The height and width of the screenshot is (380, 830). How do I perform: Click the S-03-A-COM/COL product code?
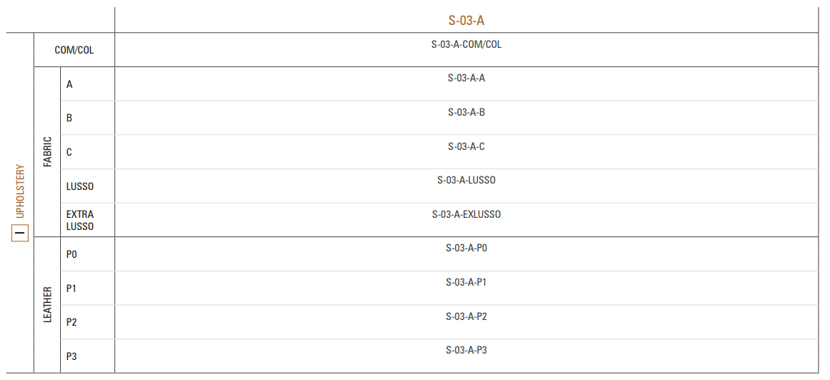coord(466,44)
